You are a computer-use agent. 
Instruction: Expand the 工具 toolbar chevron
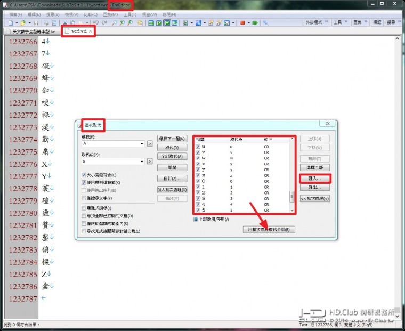tap(346, 22)
